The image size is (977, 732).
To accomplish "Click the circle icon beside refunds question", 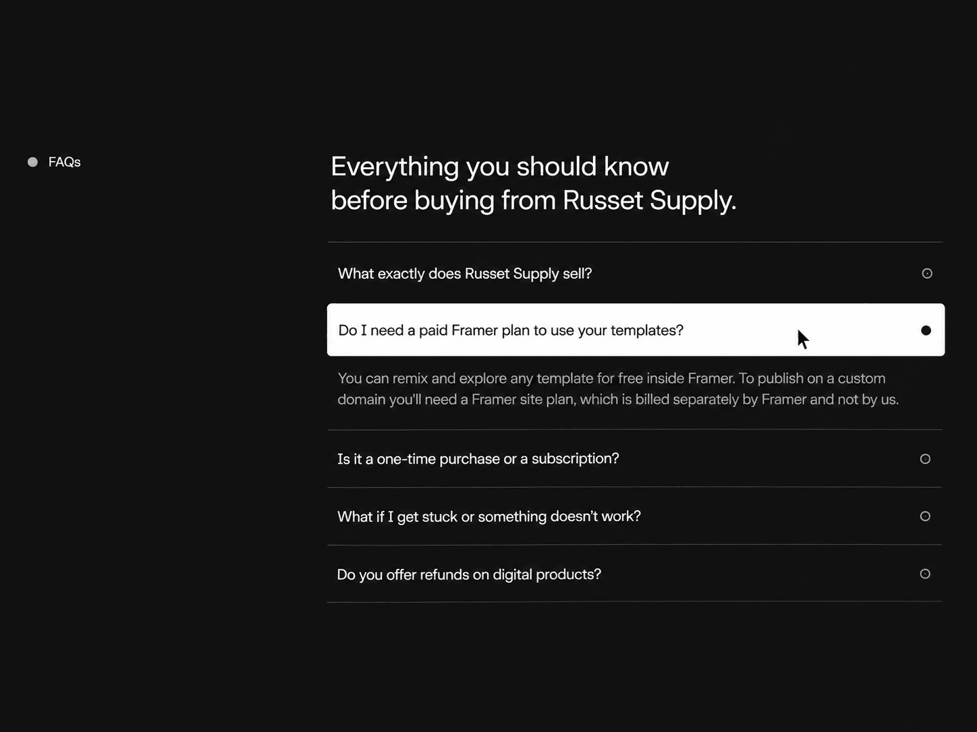I will (x=925, y=574).
